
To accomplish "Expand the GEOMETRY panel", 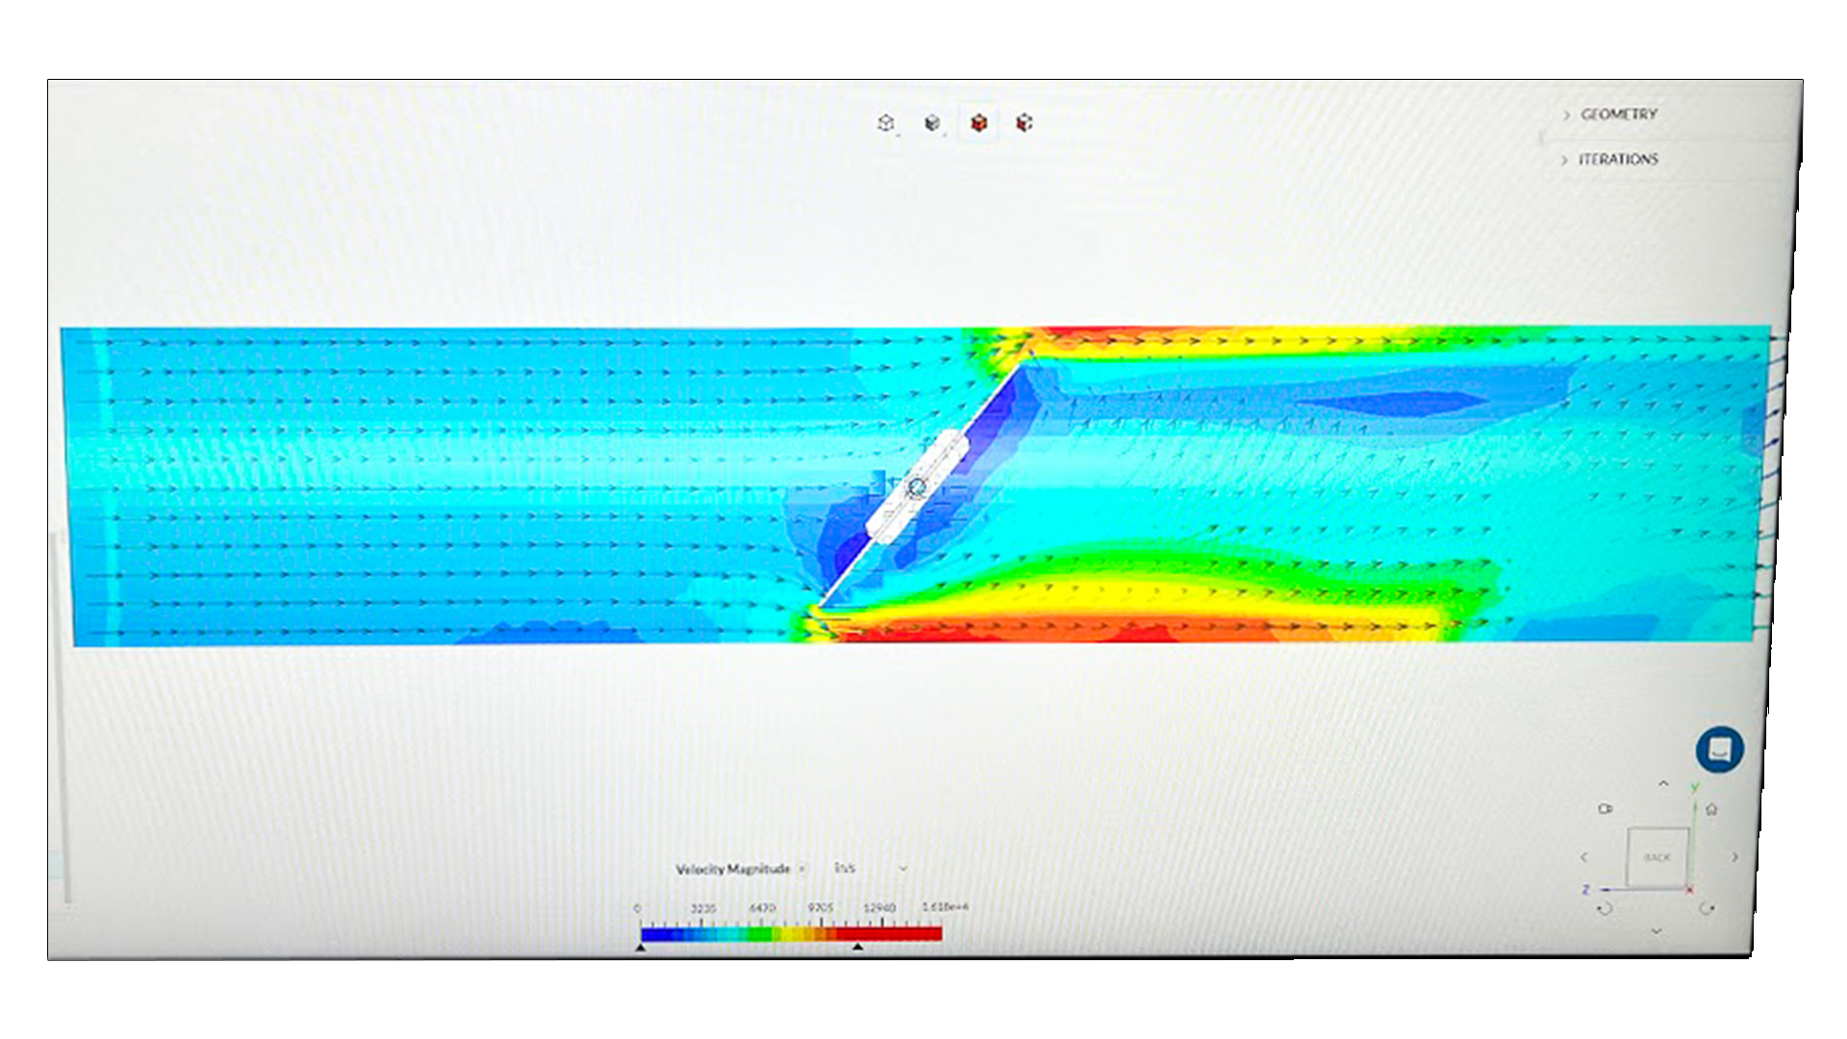I will point(1618,114).
